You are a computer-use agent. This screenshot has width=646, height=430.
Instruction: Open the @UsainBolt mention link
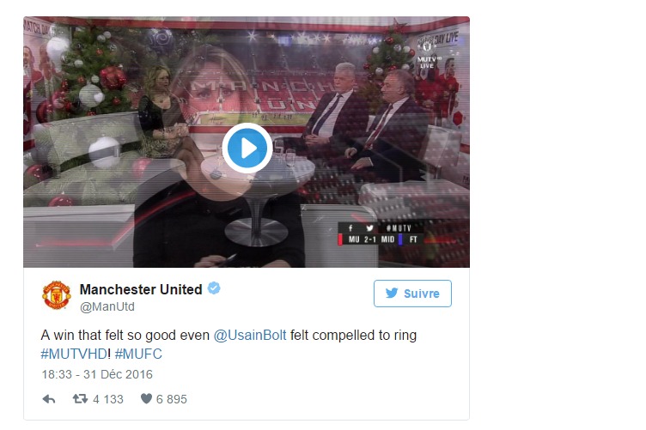tap(250, 336)
